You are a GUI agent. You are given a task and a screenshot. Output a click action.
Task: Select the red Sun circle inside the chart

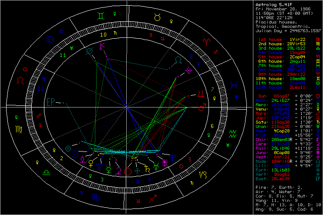(128, 171)
